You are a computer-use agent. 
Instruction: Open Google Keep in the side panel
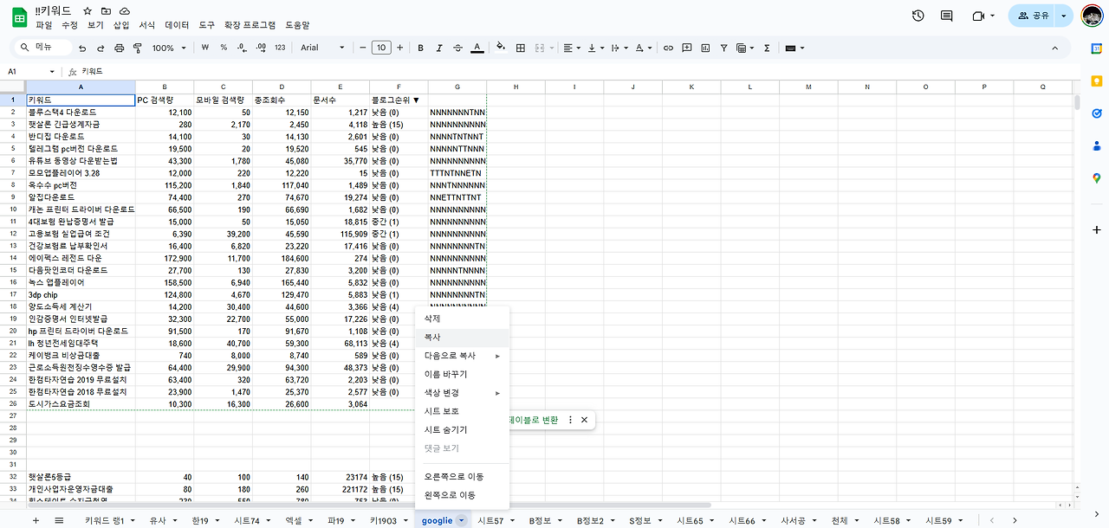click(1096, 80)
